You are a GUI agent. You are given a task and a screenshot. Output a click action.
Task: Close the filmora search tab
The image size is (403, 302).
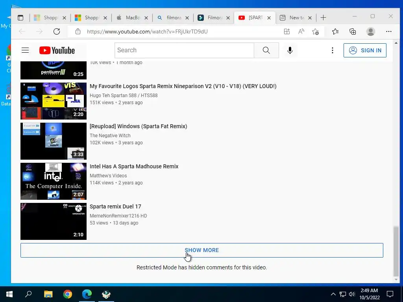click(x=187, y=18)
